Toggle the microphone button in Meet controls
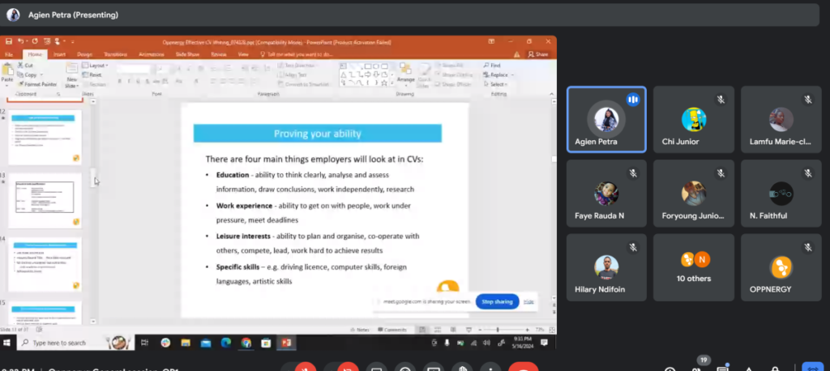 tap(305, 367)
